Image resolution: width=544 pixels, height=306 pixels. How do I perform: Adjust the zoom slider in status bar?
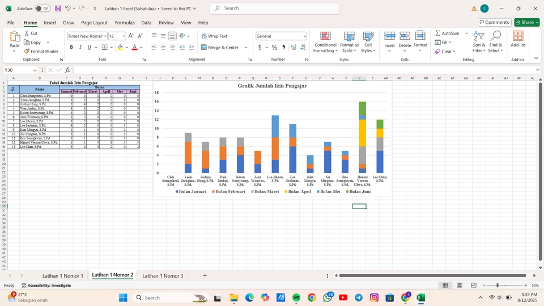[498, 285]
